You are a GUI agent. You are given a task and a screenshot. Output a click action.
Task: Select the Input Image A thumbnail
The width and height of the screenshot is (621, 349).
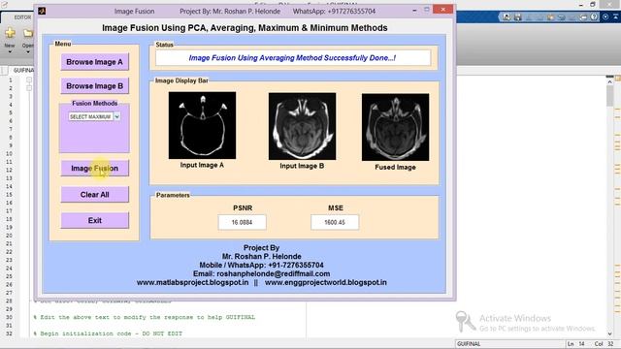point(202,125)
